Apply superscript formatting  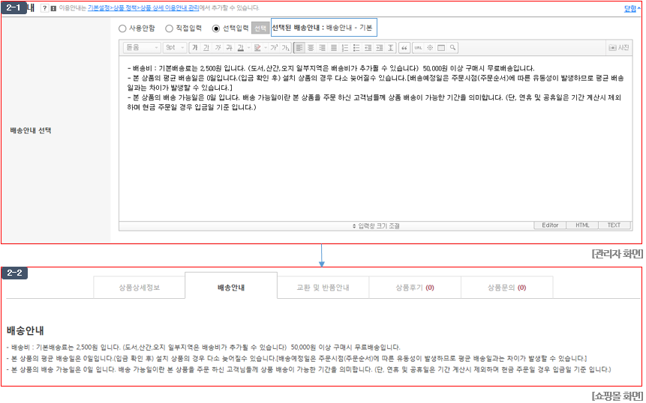274,48
